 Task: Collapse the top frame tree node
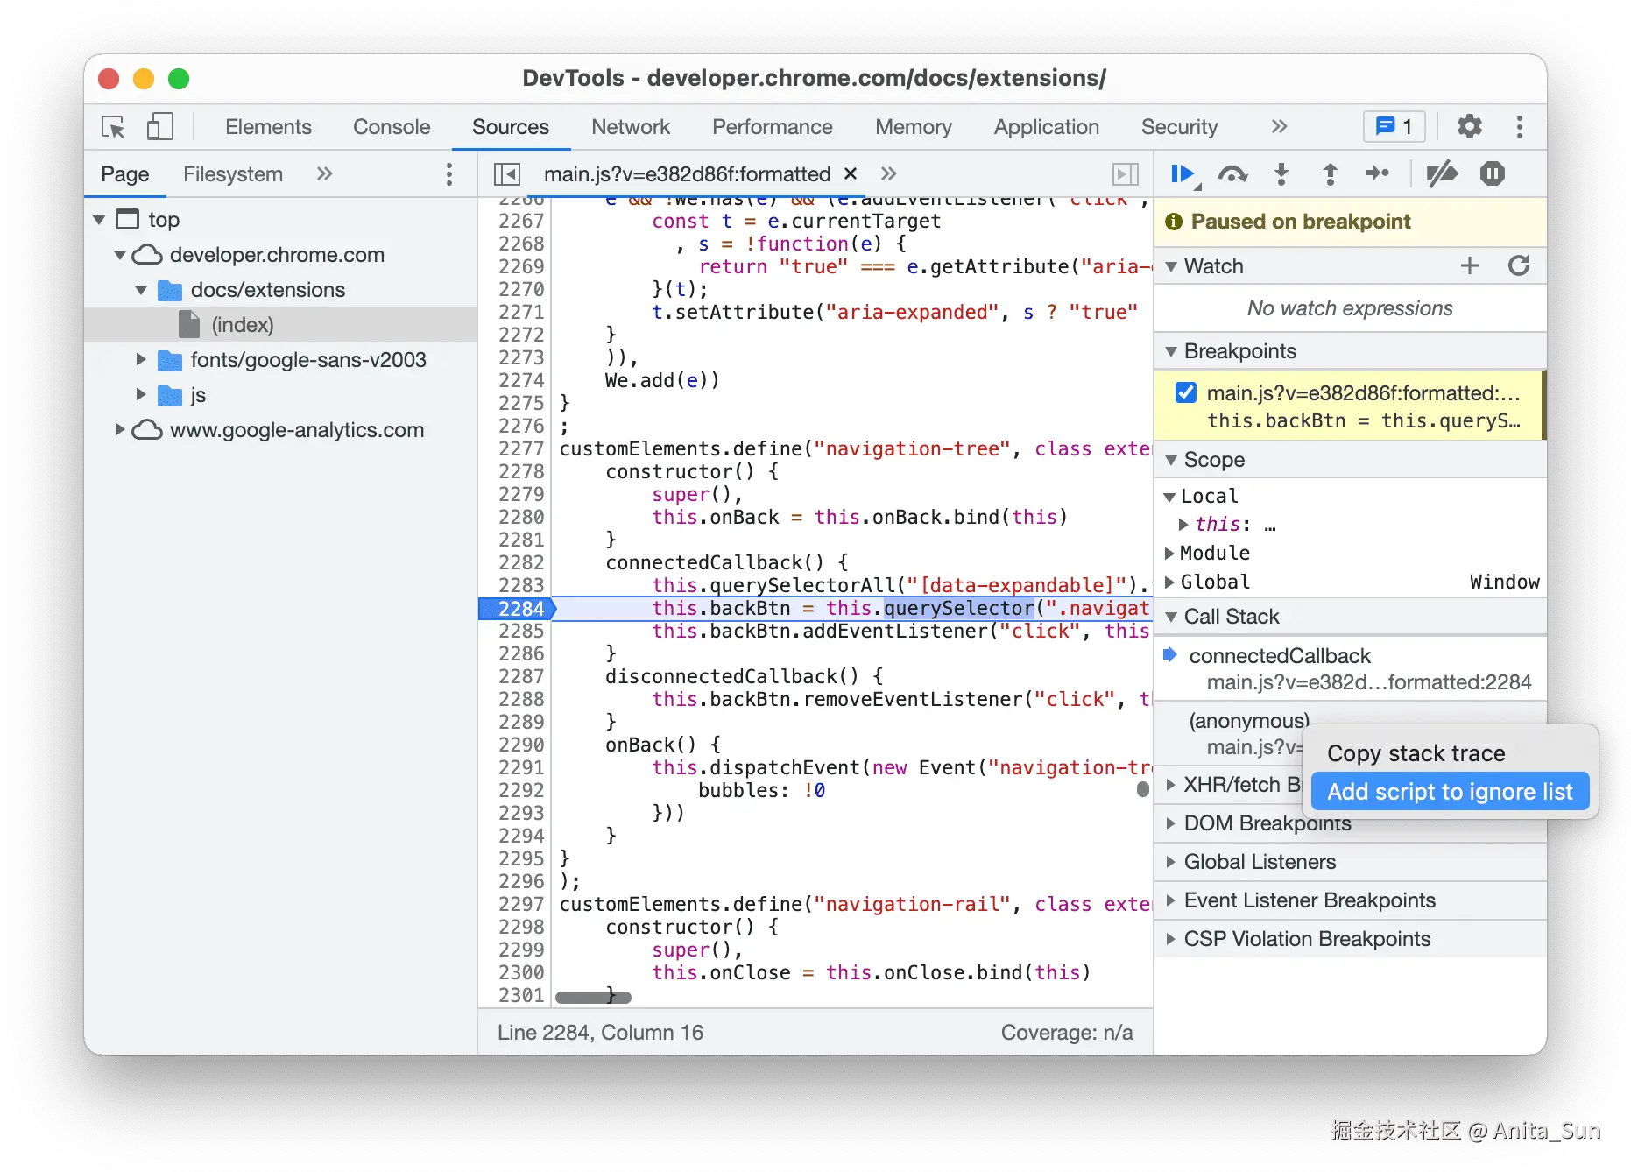[x=99, y=220]
